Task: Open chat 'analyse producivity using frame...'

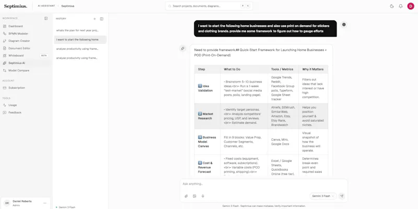Action: click(80, 58)
